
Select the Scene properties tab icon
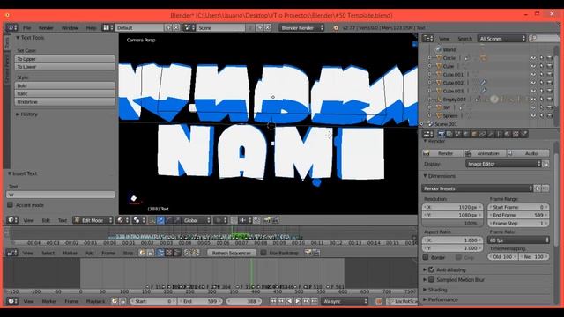457,134
